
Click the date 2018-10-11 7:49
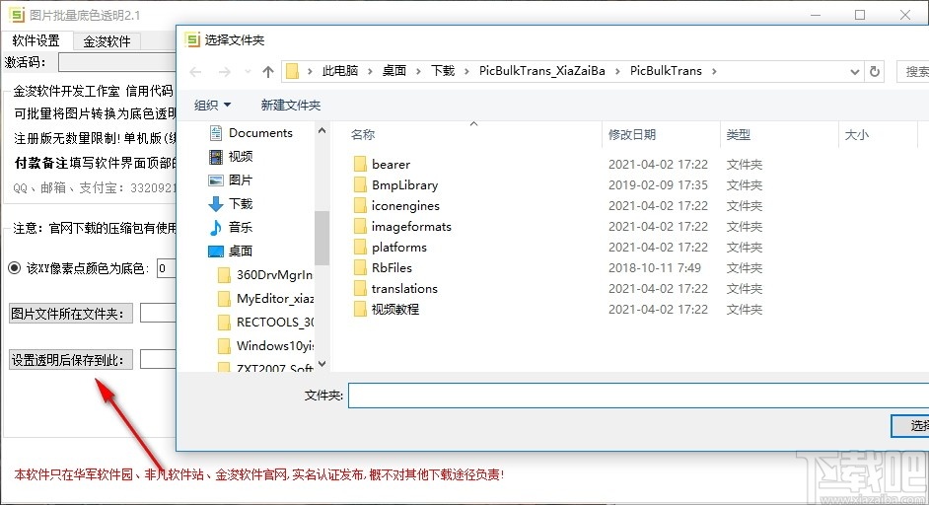(654, 268)
